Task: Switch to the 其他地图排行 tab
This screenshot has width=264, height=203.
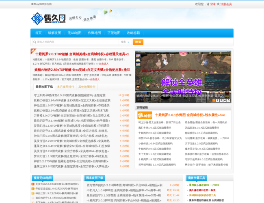Action: [87, 87]
